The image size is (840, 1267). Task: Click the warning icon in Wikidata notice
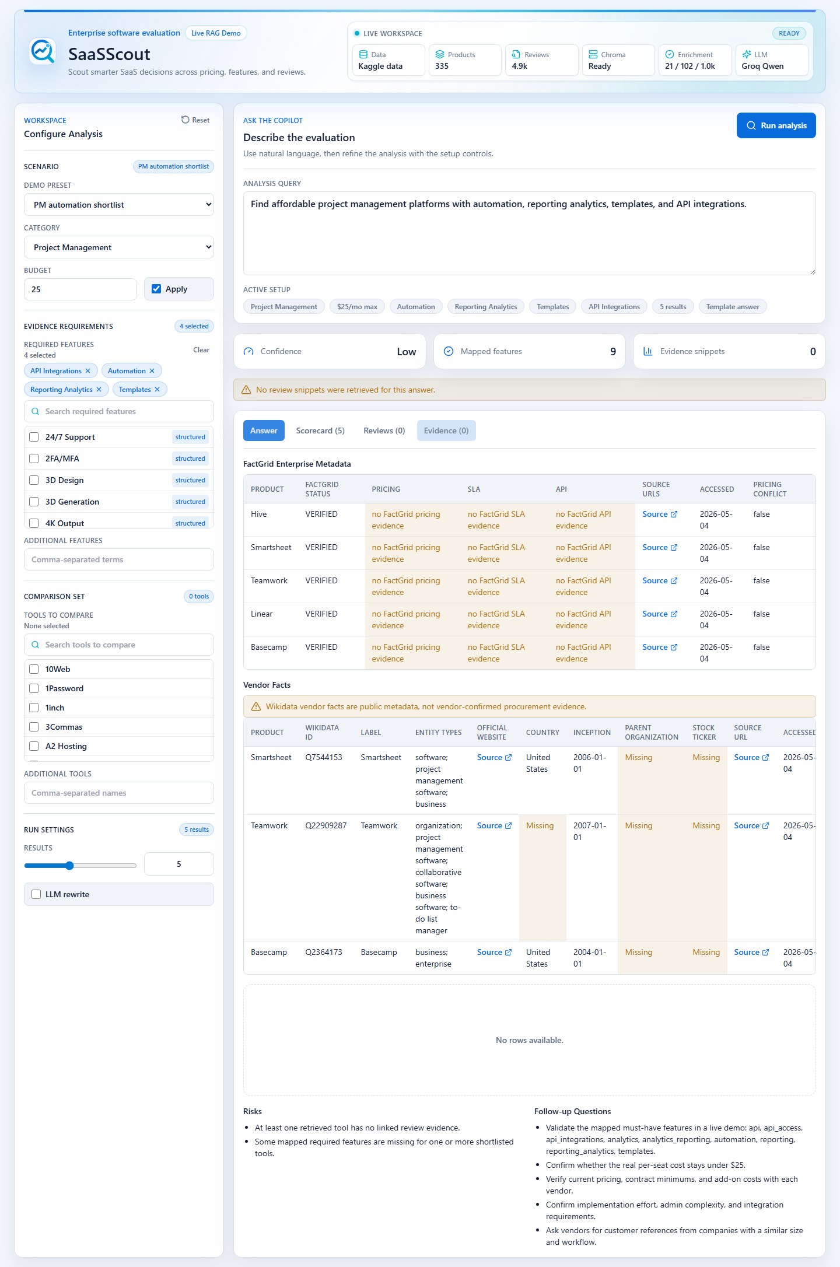pyautogui.click(x=256, y=706)
